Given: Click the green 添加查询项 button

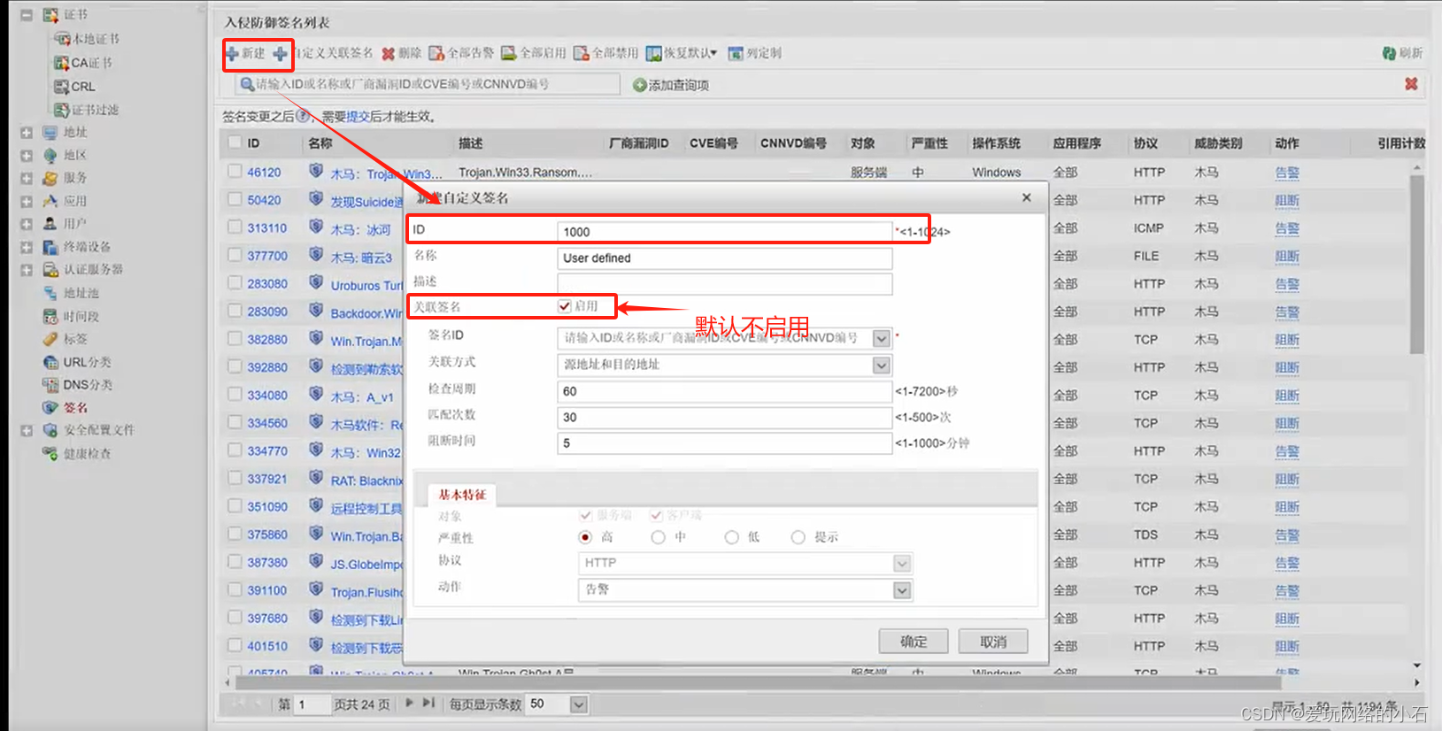Looking at the screenshot, I should pyautogui.click(x=671, y=85).
